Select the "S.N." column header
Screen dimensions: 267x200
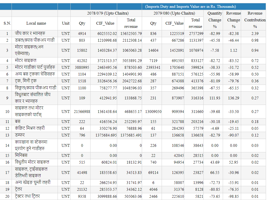7,23
